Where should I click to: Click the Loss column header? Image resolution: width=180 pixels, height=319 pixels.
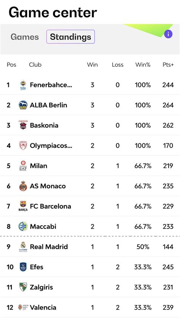coord(118,65)
